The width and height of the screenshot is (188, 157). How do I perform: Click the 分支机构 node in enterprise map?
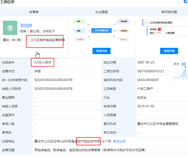[123, 31]
